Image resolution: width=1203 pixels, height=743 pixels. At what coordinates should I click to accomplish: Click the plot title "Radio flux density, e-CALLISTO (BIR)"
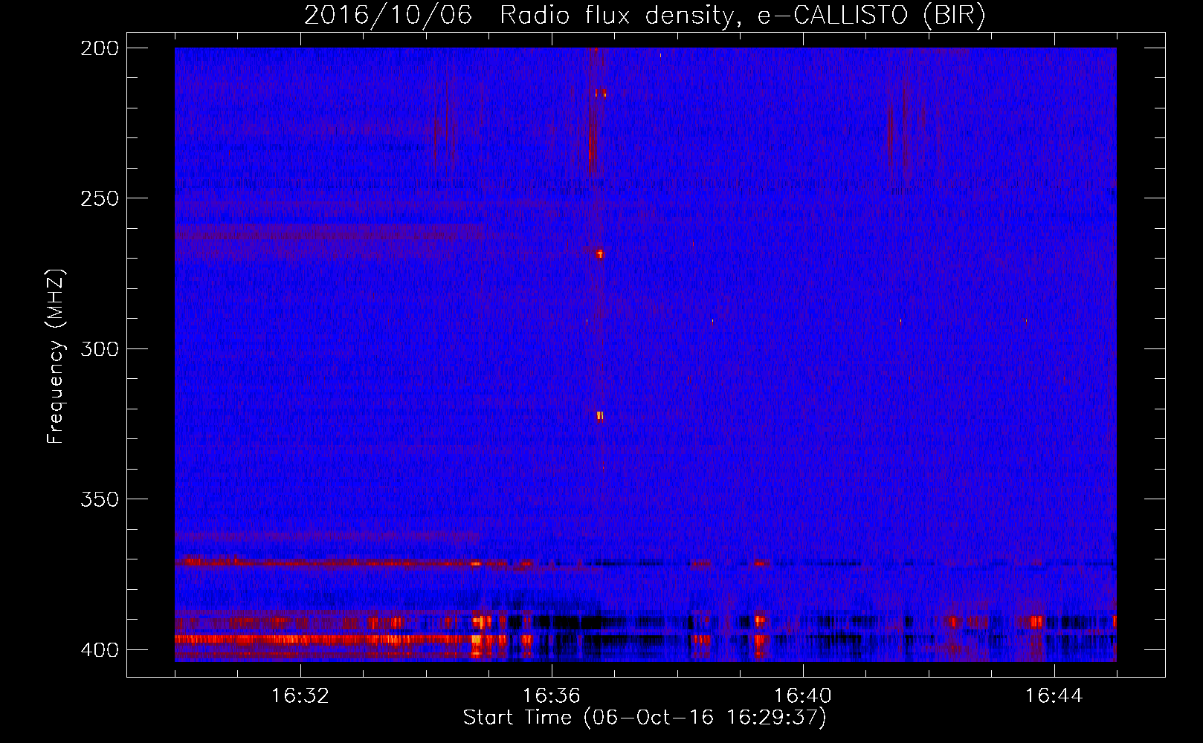pyautogui.click(x=742, y=16)
